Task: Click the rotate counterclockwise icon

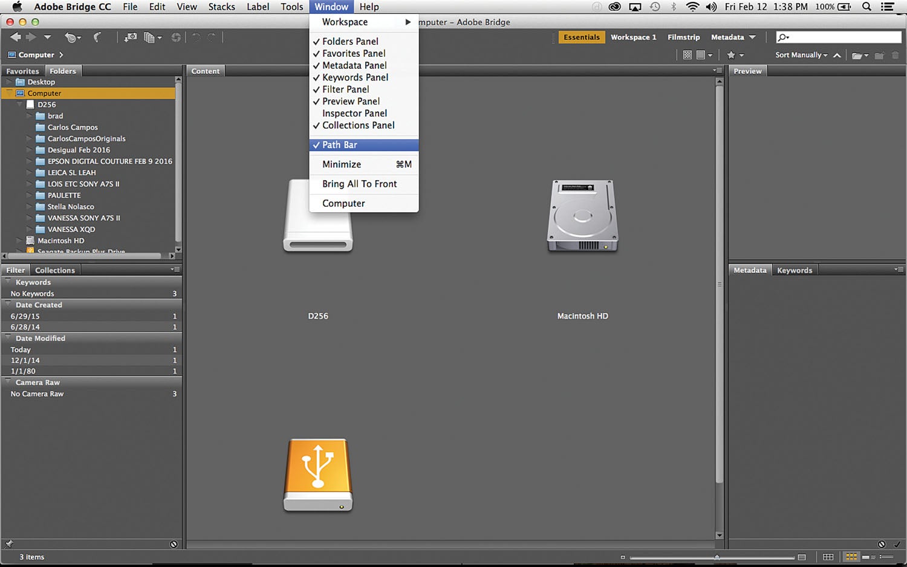Action: coord(195,37)
